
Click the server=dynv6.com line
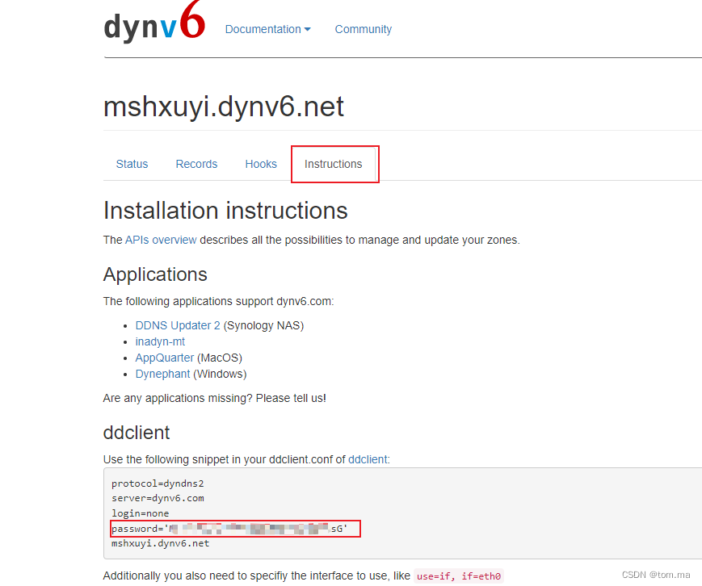158,498
